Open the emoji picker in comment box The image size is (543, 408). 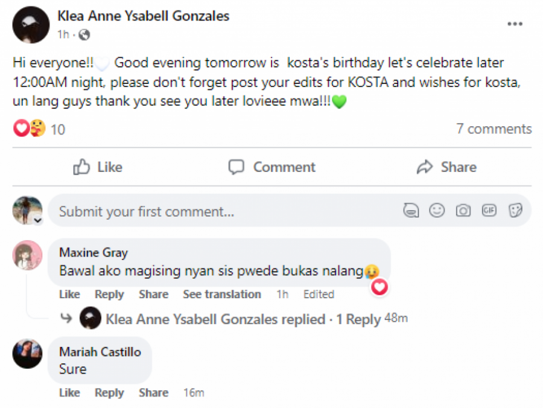pos(437,211)
